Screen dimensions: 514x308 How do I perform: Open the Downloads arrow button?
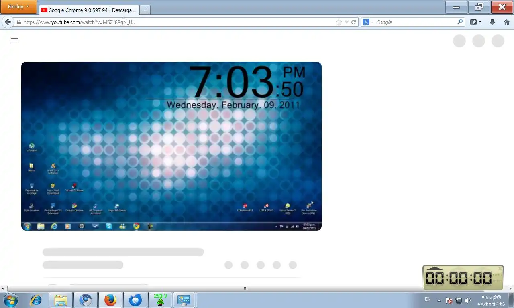coord(492,22)
